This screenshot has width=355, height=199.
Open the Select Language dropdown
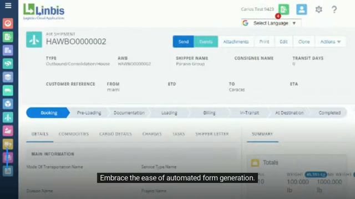271,23
